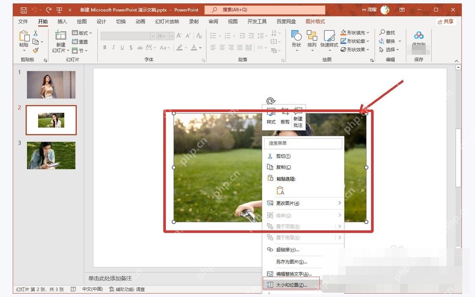The height and width of the screenshot is (297, 475).
Task: Open Quick Styles gallery
Action: pyautogui.click(x=329, y=40)
